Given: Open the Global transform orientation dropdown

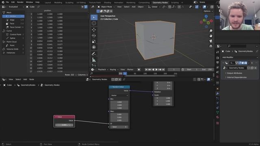Looking at the screenshot, I should (154, 7).
